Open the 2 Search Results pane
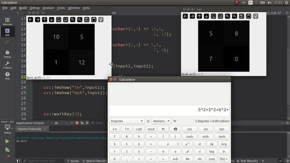 point(95,161)
